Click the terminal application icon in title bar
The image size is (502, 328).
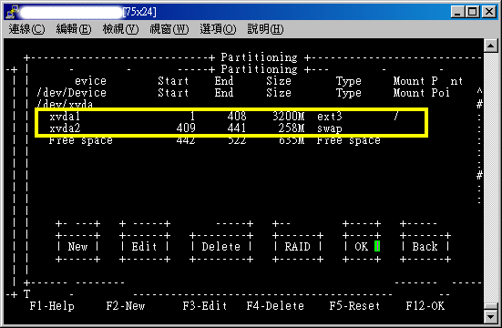(x=12, y=12)
